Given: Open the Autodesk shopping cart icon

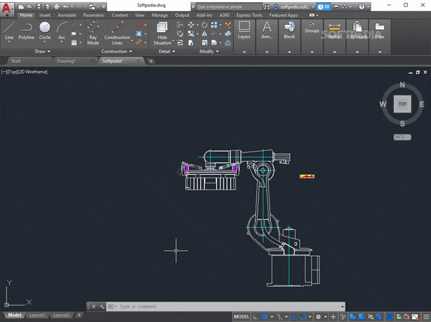Looking at the screenshot, I should tap(335, 6).
